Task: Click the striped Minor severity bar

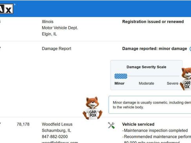Action: [x=121, y=76]
